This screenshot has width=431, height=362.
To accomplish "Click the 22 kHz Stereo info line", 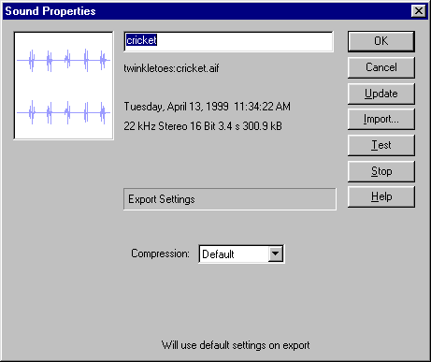I will point(203,126).
